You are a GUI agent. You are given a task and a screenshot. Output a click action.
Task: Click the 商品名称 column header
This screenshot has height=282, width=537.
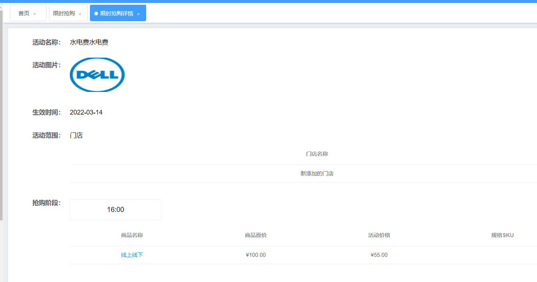(132, 235)
